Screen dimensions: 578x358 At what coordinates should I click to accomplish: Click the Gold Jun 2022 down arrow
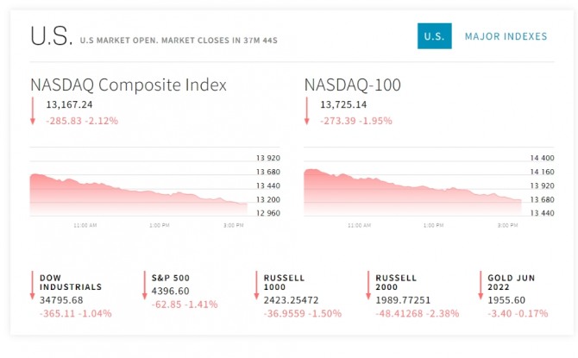480,286
